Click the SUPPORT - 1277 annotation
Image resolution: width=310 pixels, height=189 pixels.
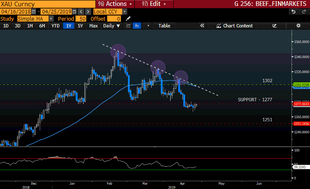(255, 100)
